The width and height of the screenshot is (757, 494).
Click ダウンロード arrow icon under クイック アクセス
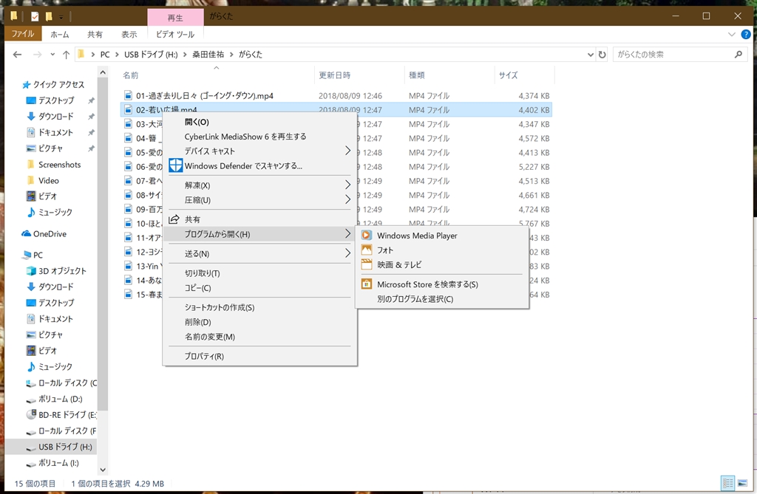pos(31,116)
